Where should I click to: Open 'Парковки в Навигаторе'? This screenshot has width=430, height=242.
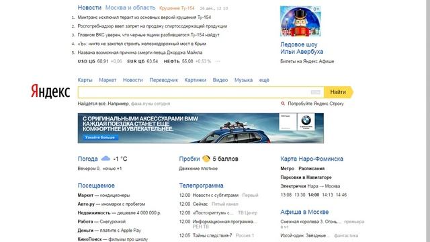click(306, 177)
